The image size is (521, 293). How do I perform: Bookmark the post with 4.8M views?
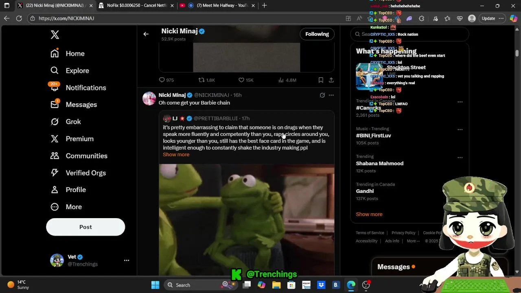click(321, 80)
